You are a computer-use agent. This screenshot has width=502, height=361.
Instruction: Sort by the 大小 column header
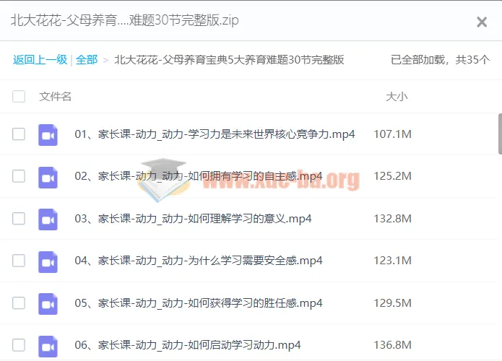[397, 97]
